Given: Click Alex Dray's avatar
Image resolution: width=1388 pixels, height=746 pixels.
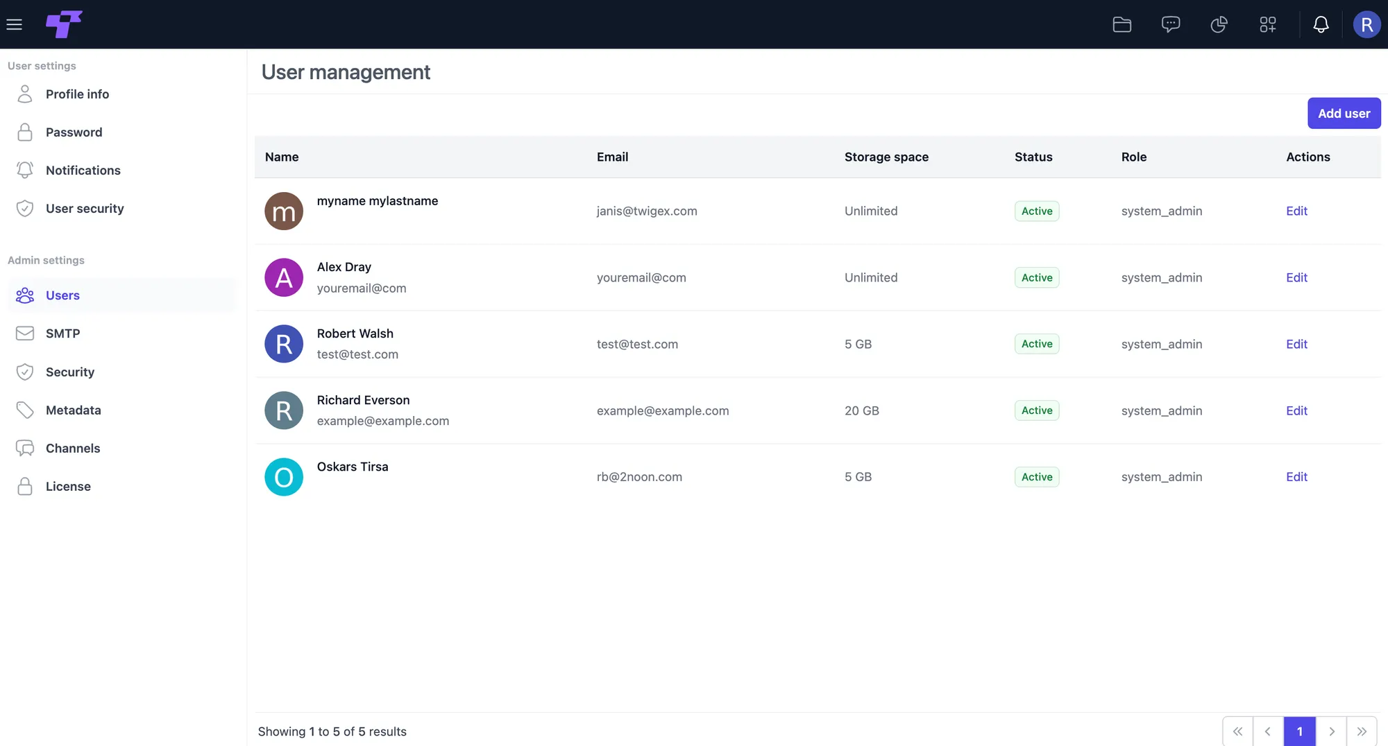Looking at the screenshot, I should click(284, 277).
